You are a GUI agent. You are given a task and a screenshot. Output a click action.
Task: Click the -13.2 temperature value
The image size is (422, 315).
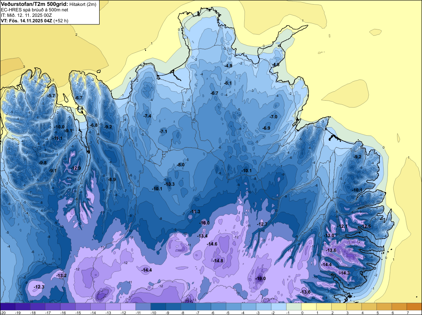point(61,275)
